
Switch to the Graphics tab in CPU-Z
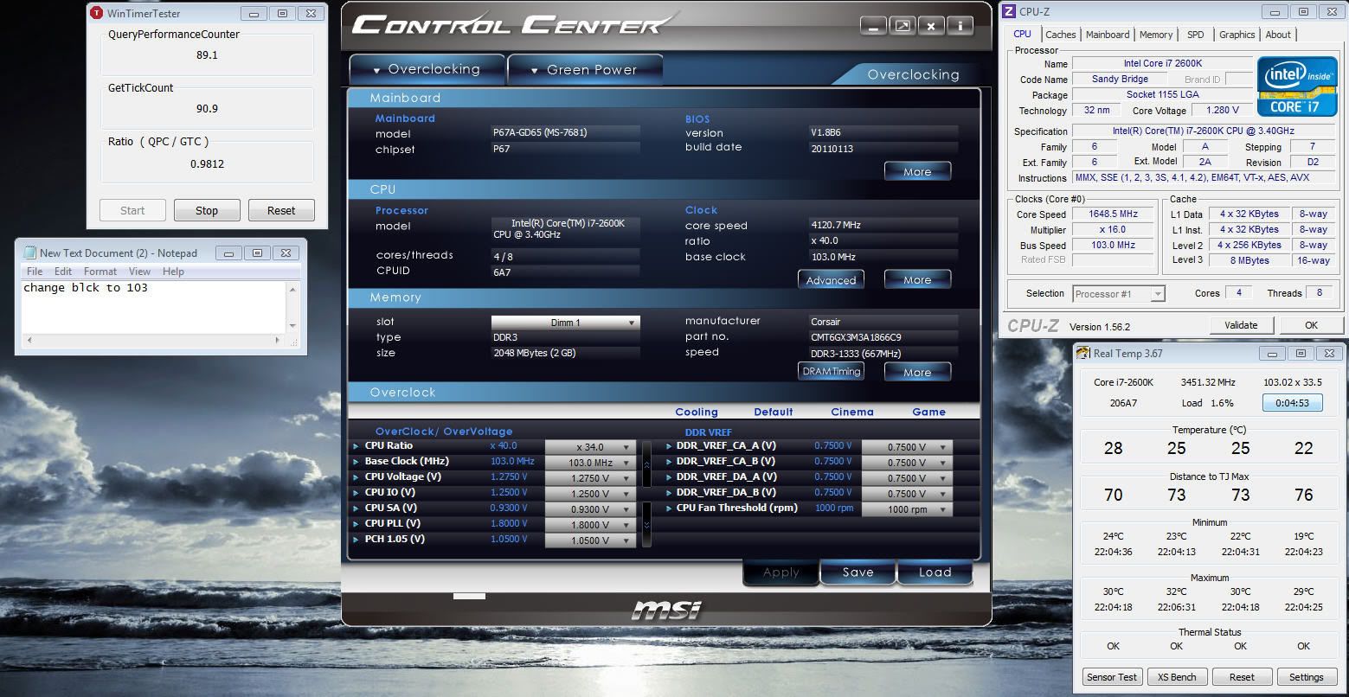[x=1237, y=35]
